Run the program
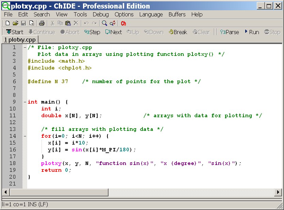The width and height of the screenshot is (284, 210). click(252, 32)
